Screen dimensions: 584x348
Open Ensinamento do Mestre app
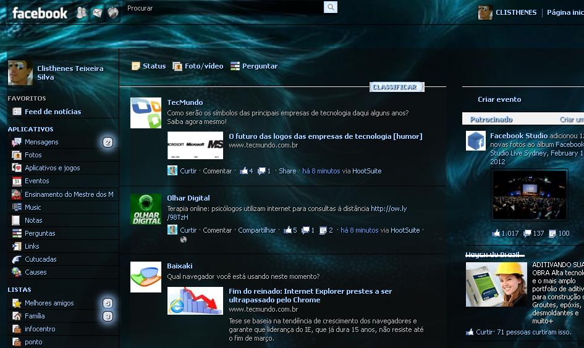[x=69, y=194]
